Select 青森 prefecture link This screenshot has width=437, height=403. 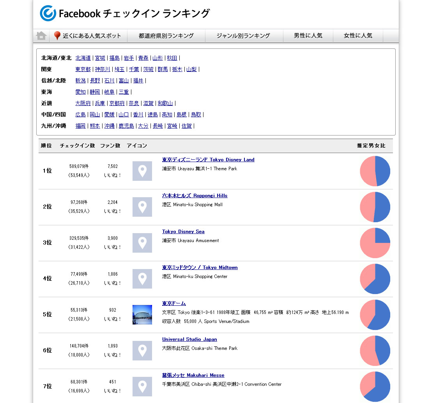tap(143, 58)
